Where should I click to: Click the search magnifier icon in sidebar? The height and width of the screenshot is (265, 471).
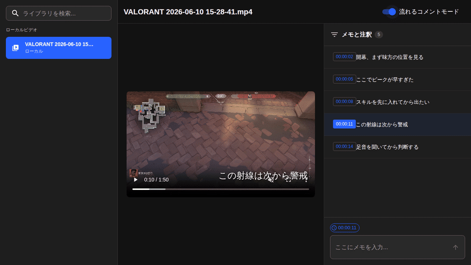click(15, 13)
